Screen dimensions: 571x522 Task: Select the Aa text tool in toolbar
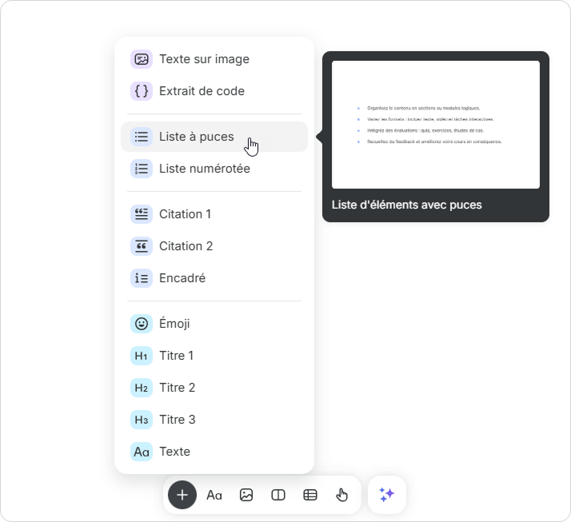point(214,495)
